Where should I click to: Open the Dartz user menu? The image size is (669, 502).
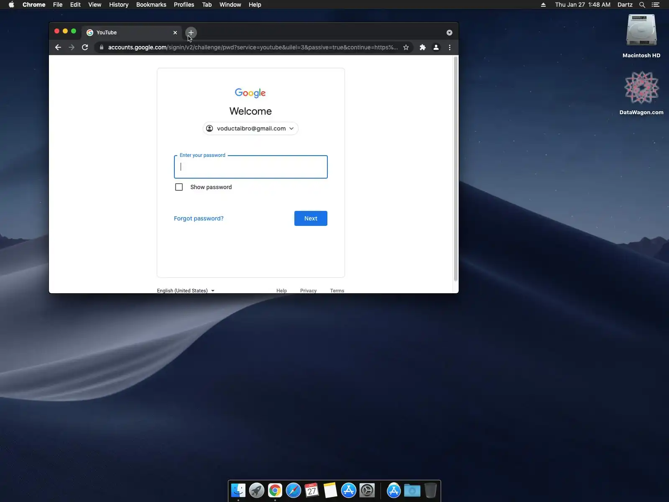click(625, 5)
